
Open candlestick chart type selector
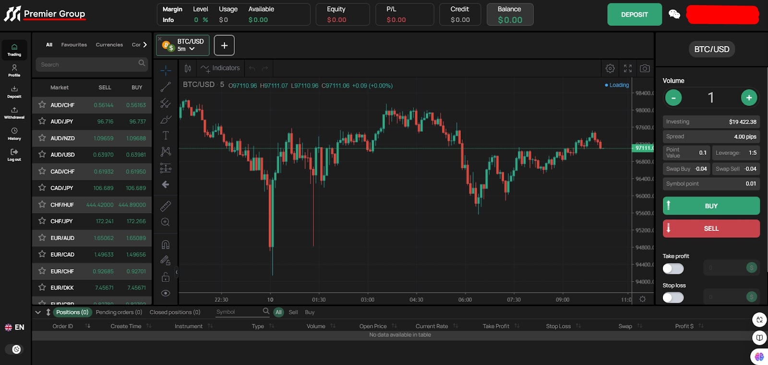[188, 68]
